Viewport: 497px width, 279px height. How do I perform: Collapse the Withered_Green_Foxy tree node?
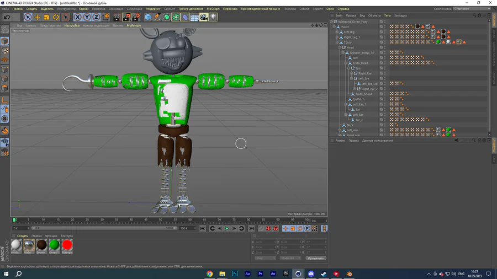331,22
